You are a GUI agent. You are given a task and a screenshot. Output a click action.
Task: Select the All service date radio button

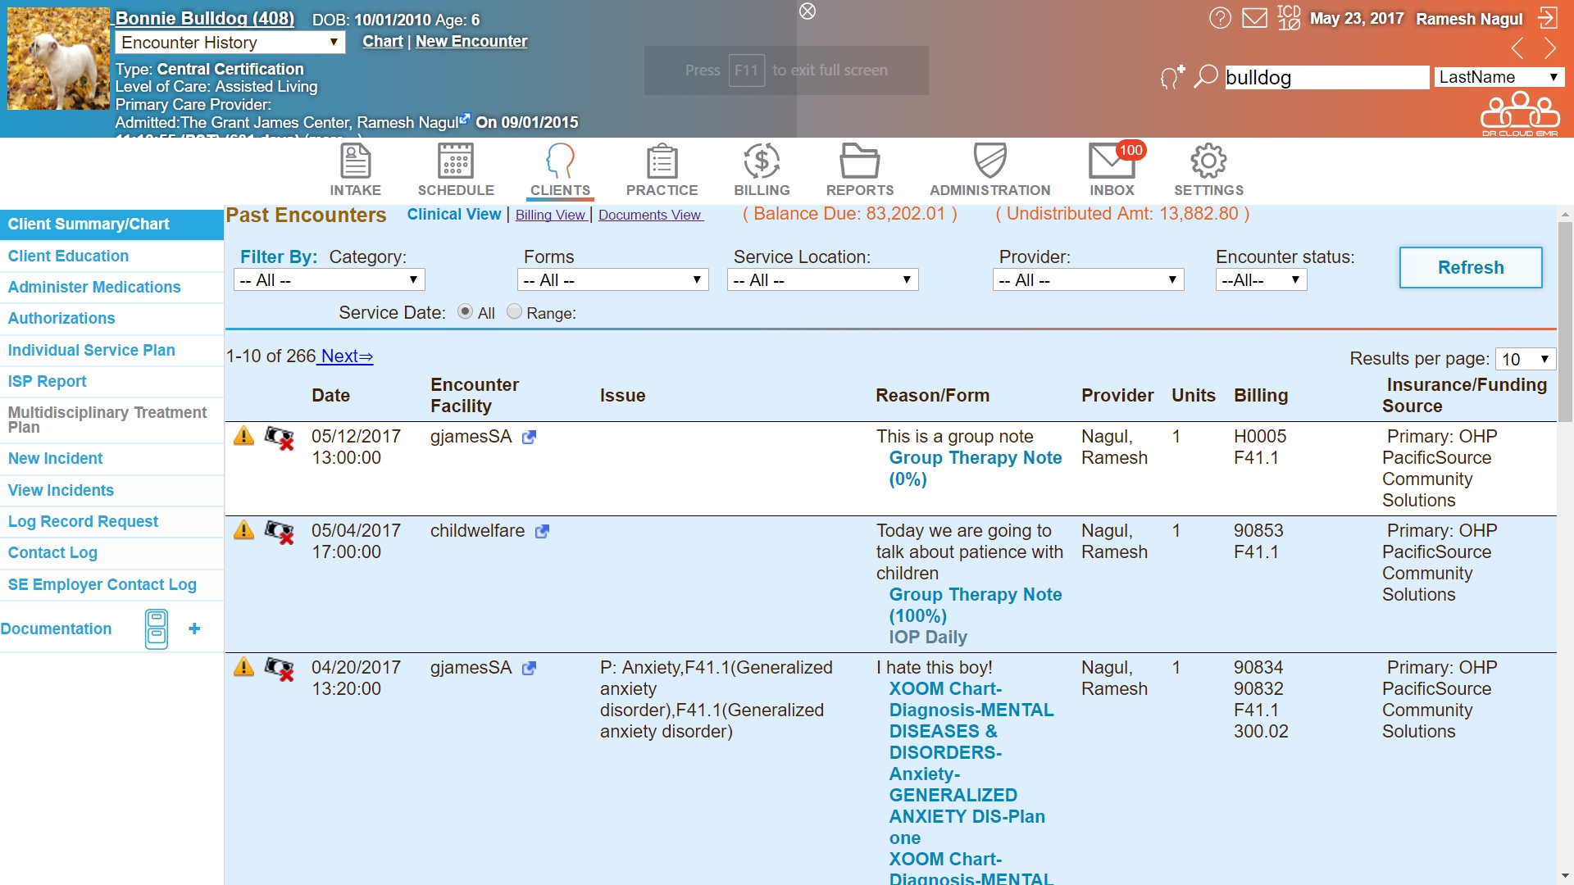tap(465, 311)
